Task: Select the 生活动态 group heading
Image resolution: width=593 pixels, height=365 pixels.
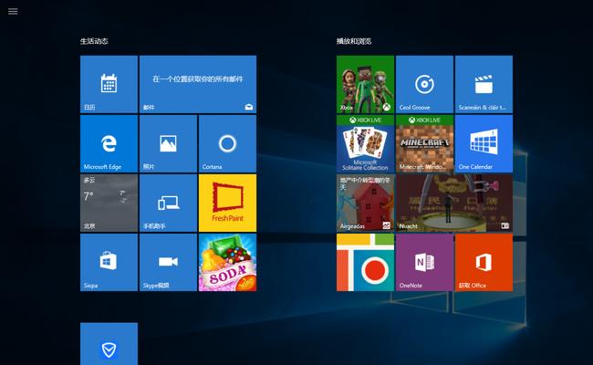Action: coord(94,41)
